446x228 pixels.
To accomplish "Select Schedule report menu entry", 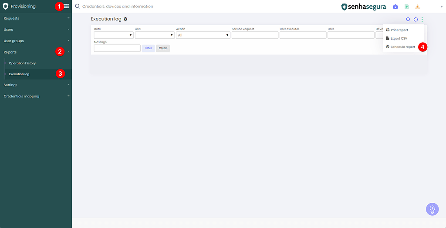I will (401, 47).
